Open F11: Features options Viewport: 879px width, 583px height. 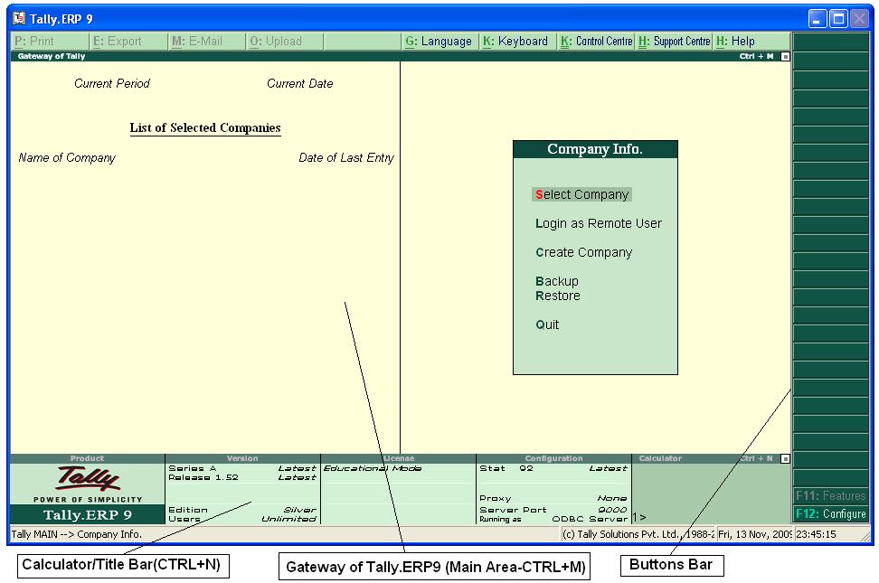(x=830, y=496)
